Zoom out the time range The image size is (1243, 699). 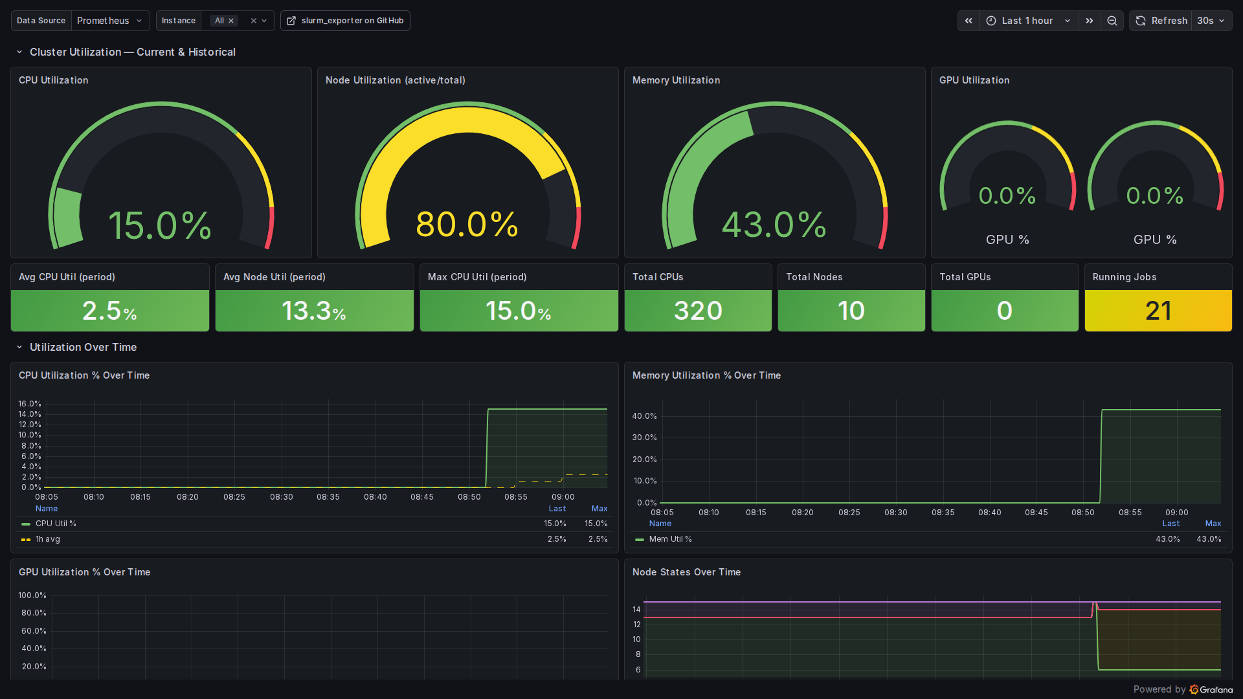coord(1112,21)
